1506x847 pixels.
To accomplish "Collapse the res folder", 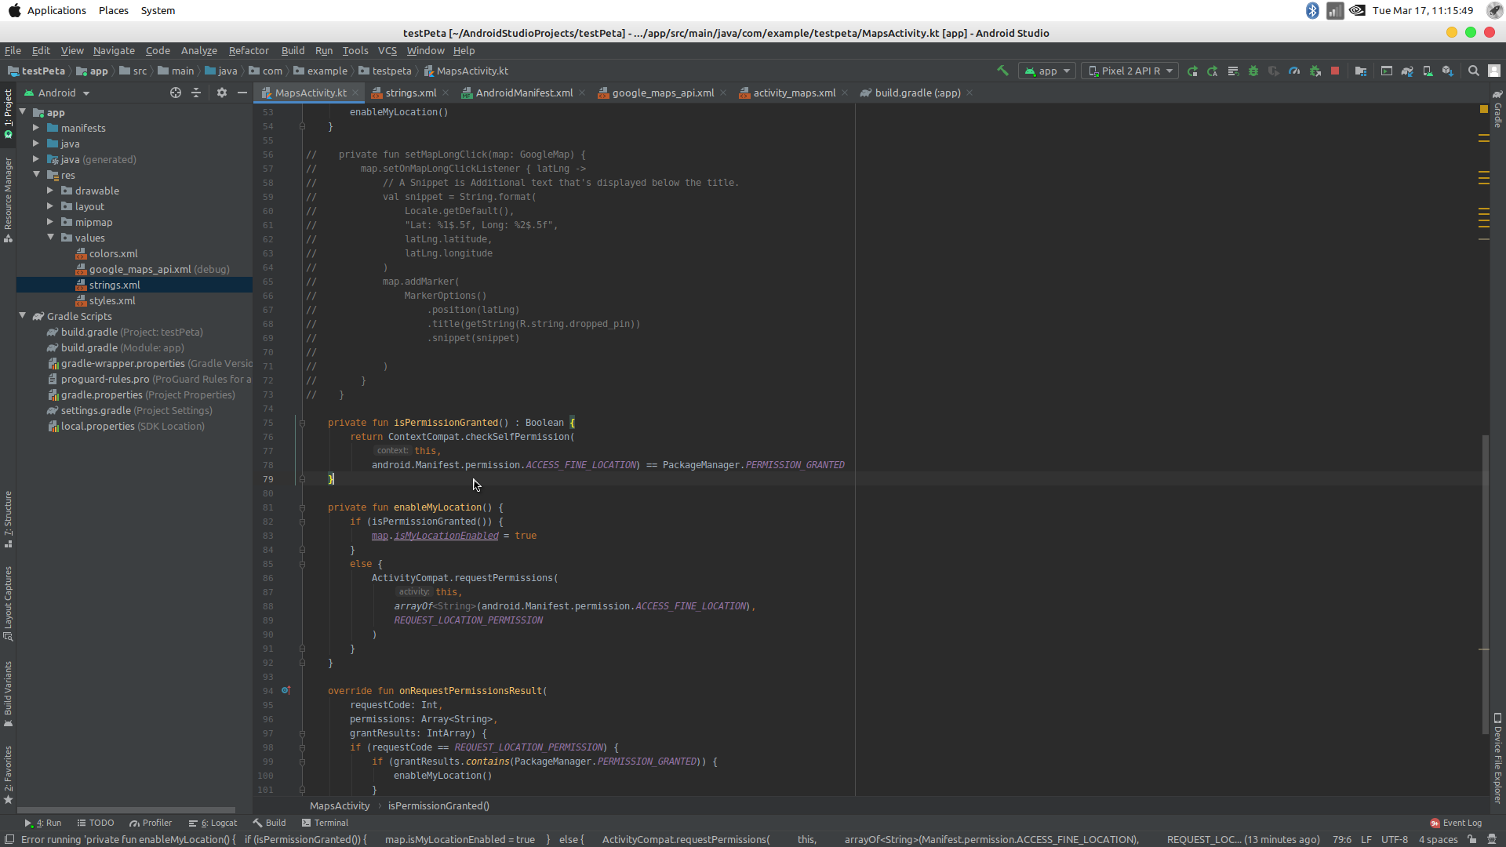I will [x=36, y=175].
